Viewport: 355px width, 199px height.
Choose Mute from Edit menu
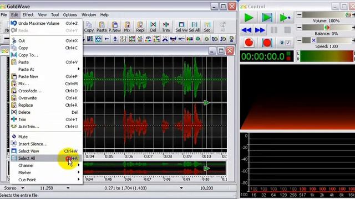click(x=46, y=137)
